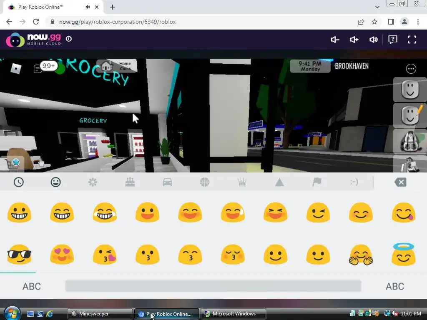The width and height of the screenshot is (427, 320).
Task: Open the Roblox menu logo in game
Action: 16,68
